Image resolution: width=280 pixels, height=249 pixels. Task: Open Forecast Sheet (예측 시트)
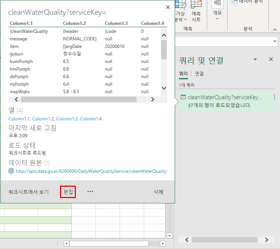point(196,12)
